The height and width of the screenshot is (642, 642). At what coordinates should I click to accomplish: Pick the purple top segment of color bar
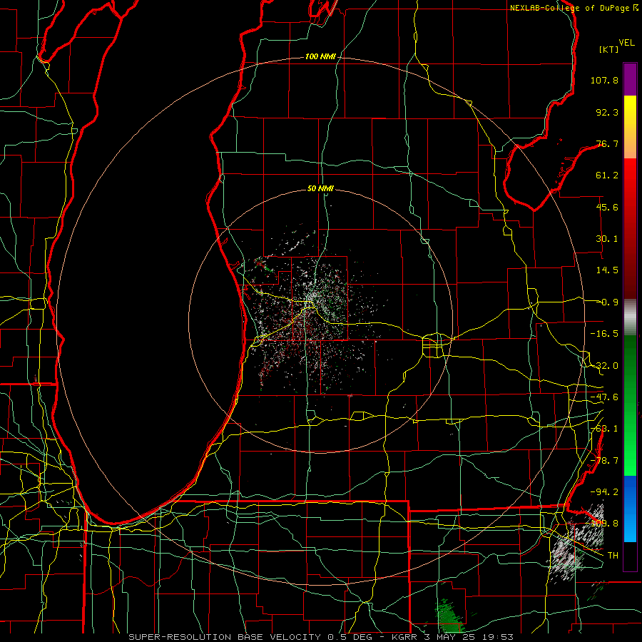tap(630, 79)
